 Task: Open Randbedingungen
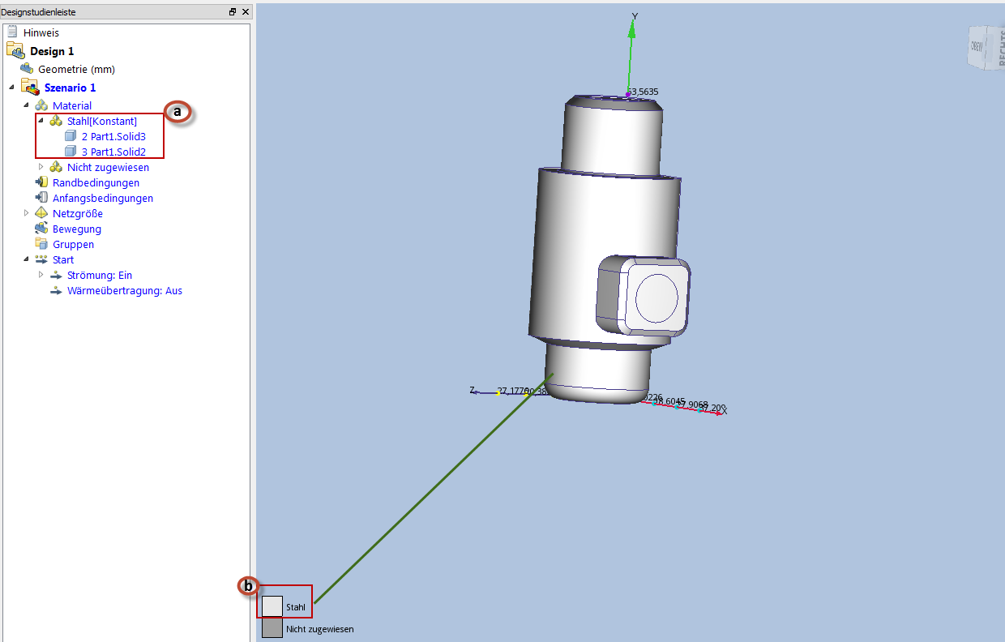pos(96,182)
